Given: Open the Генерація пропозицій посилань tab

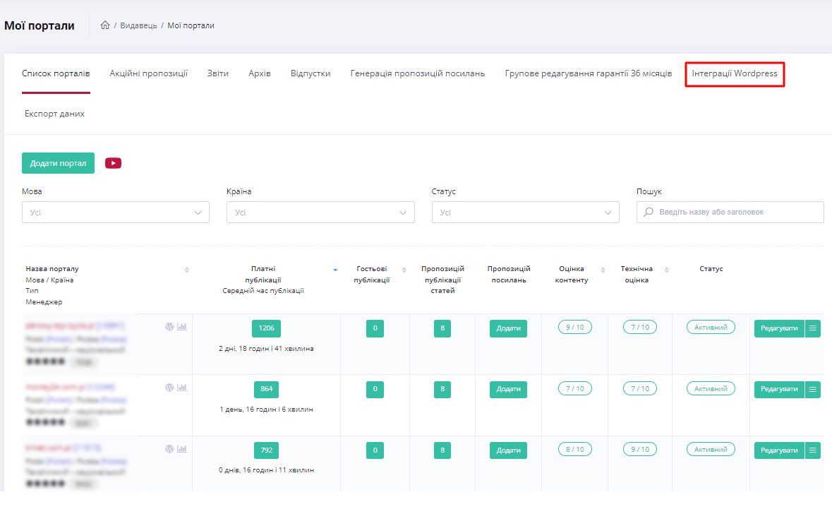Looking at the screenshot, I should coord(418,73).
